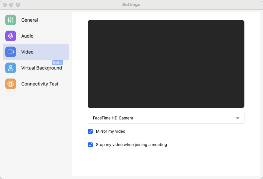Minimize the Settings window

click(x=11, y=5)
